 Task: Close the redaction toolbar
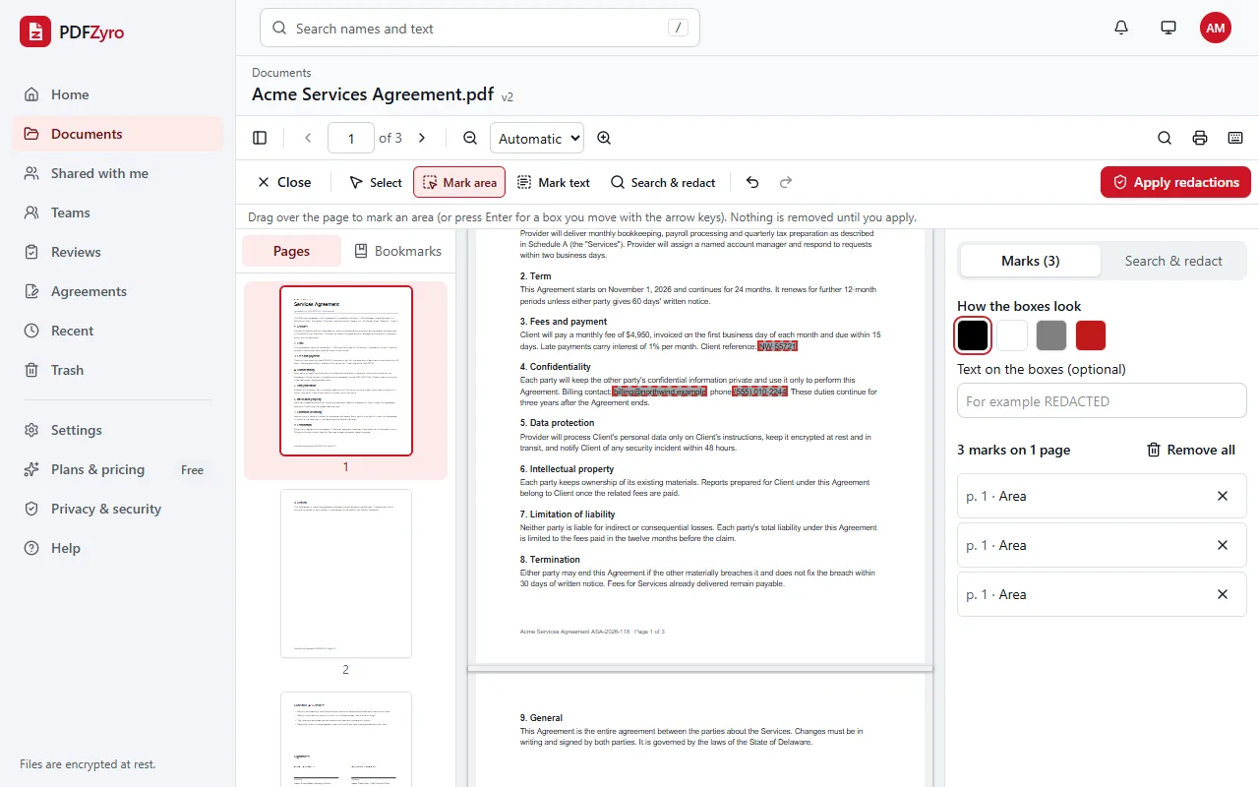[x=283, y=182]
